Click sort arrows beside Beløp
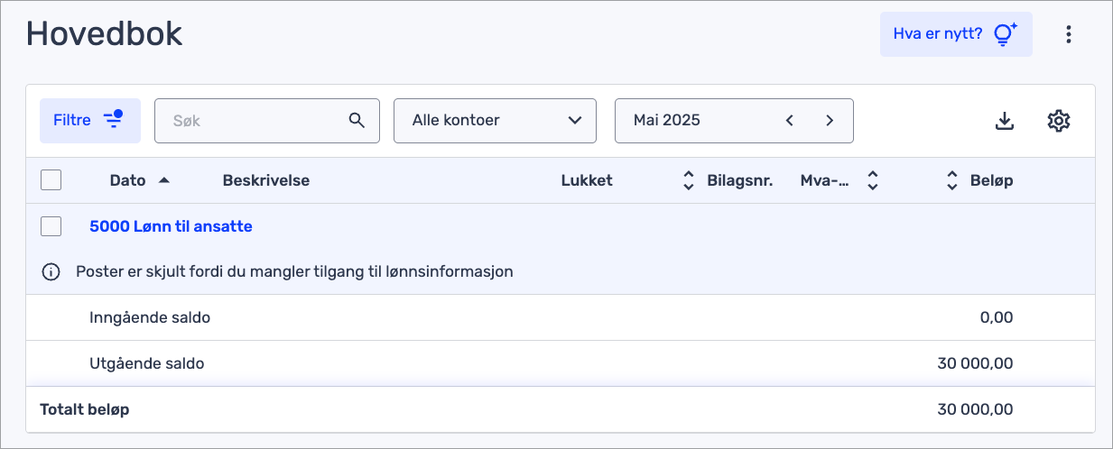The image size is (1113, 449). [951, 180]
